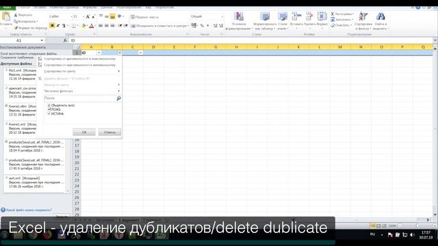
Task: Expand the formula bar chevron at right
Action: [x=435, y=40]
